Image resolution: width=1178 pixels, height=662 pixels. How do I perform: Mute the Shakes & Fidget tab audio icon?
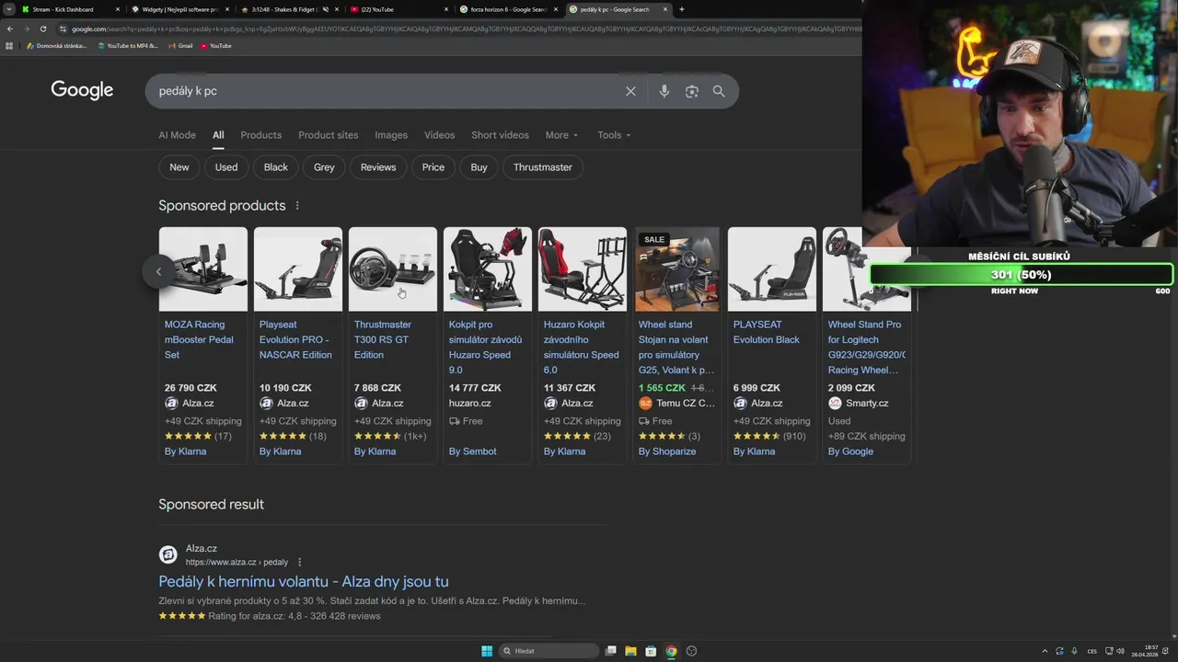coord(326,9)
